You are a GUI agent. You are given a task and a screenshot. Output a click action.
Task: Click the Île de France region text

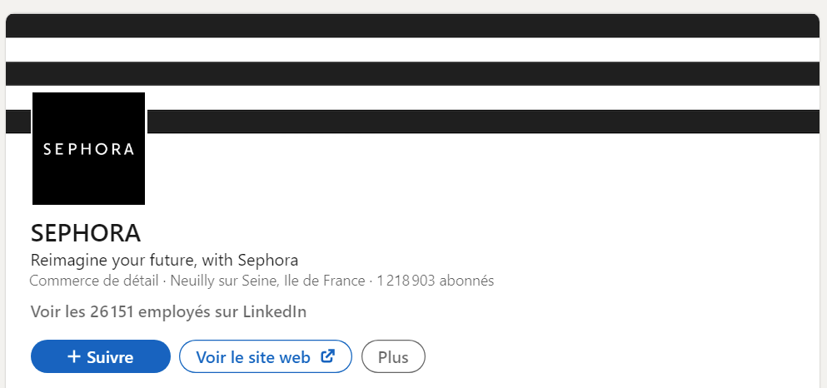324,281
